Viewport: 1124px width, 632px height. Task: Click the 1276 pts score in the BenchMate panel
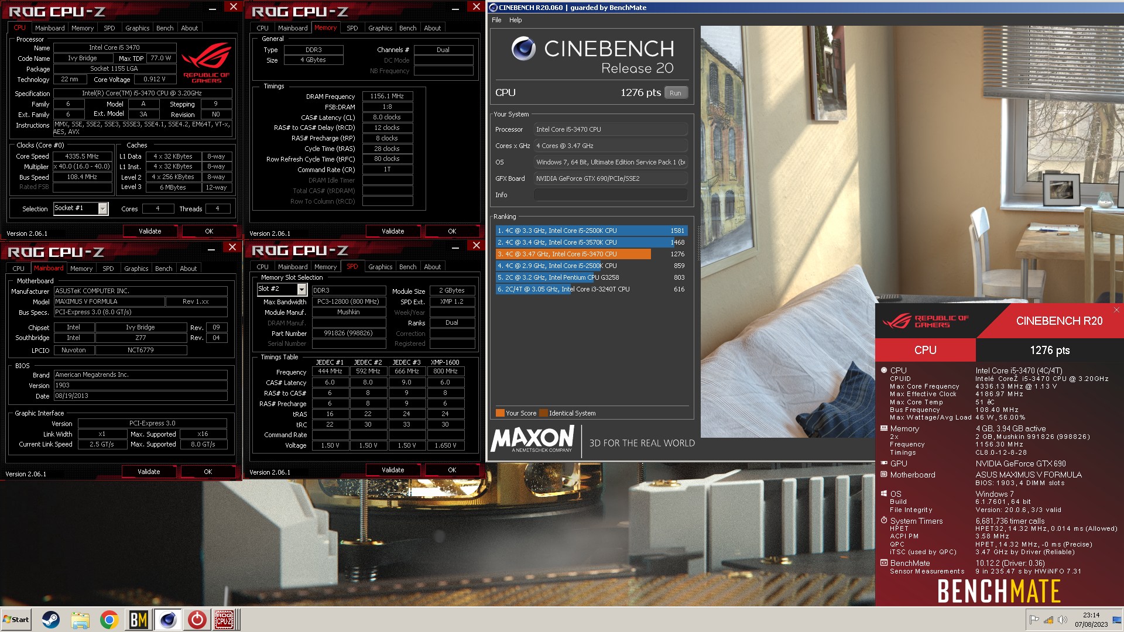[1049, 350]
